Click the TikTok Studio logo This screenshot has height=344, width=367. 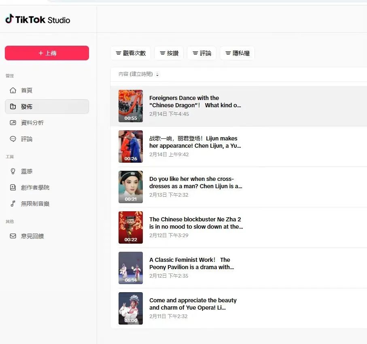pyautogui.click(x=37, y=19)
